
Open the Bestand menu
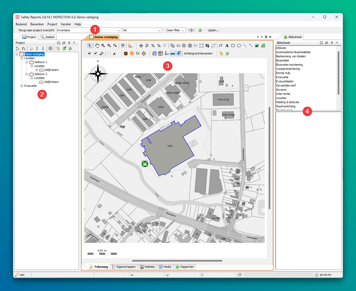coord(21,24)
